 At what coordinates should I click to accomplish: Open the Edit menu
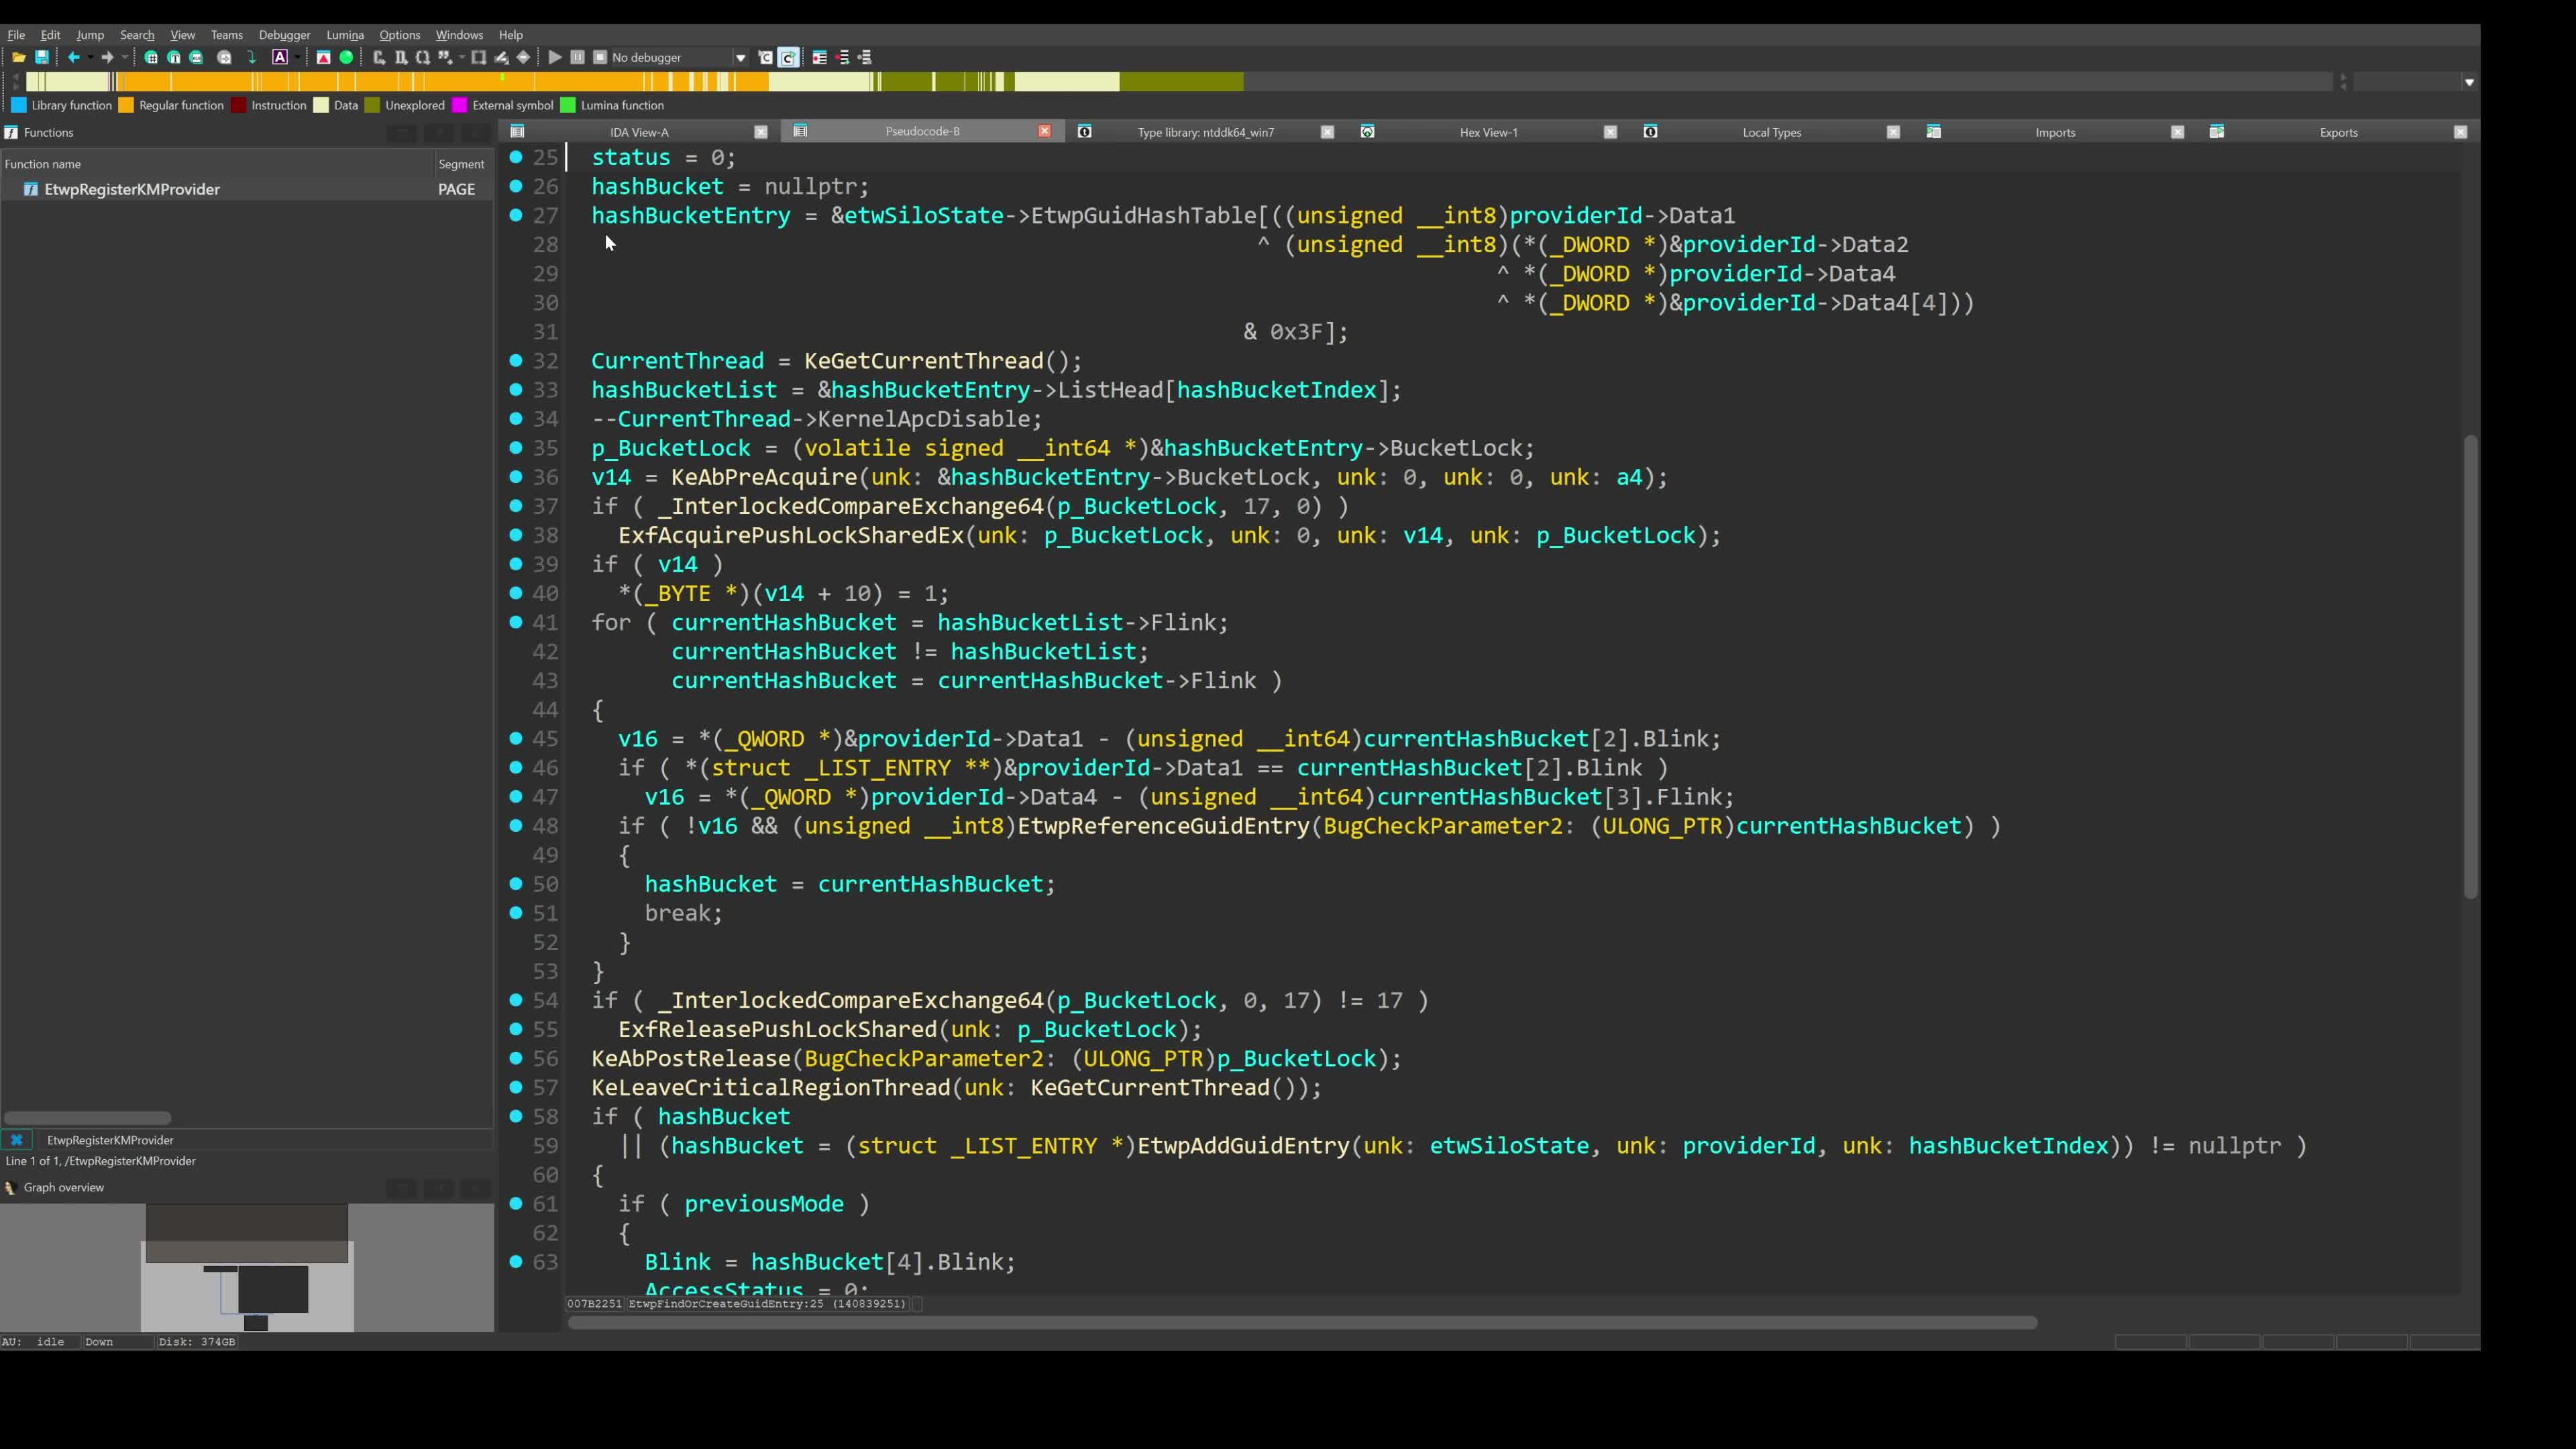pos(50,35)
